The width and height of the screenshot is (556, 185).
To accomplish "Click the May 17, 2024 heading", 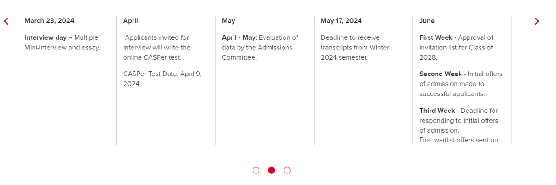I will (x=341, y=21).
